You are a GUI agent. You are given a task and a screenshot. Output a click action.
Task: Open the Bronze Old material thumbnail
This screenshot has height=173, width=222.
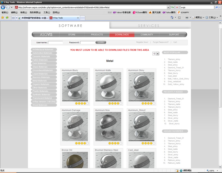click(x=75, y=160)
